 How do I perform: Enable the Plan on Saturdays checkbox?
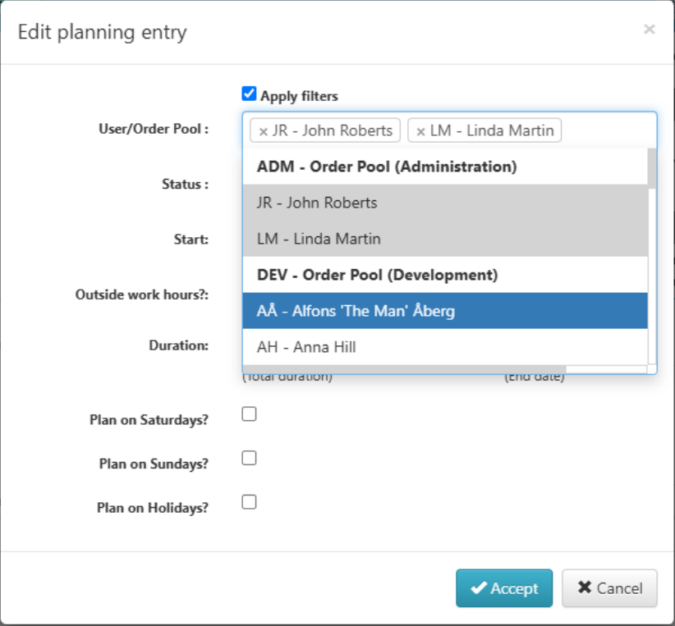(249, 414)
